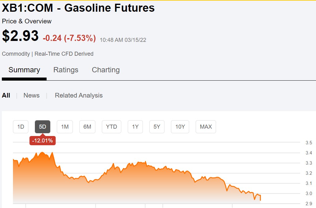Select the 5Y chart range
The width and height of the screenshot is (316, 208).
[x=157, y=127]
